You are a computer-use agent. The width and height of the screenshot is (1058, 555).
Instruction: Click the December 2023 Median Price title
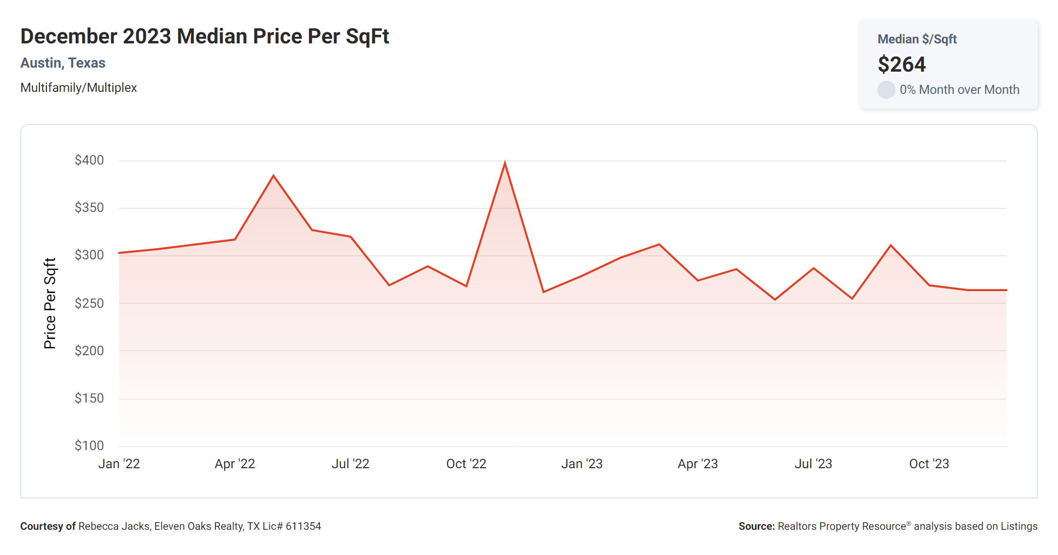204,36
